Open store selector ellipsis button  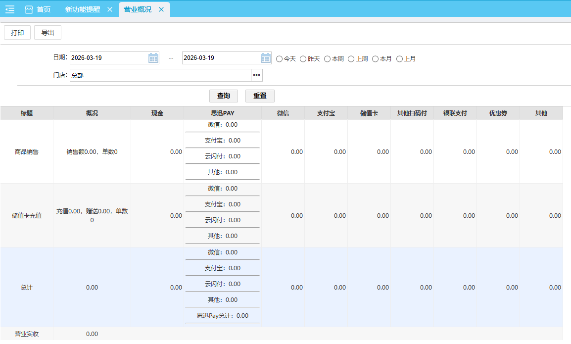256,75
